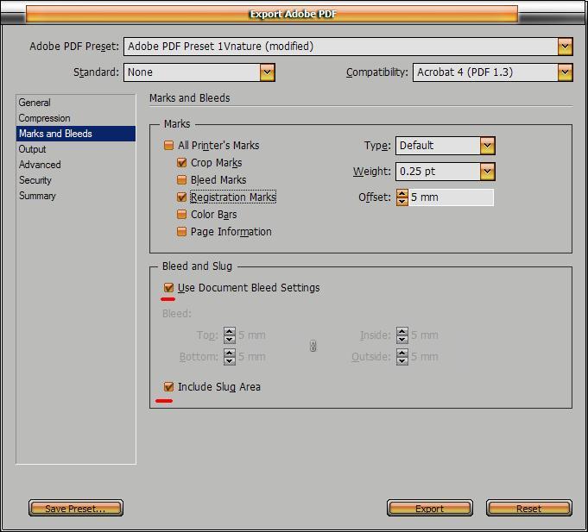Select Summary in the category list
The width and height of the screenshot is (588, 532).
[76, 196]
